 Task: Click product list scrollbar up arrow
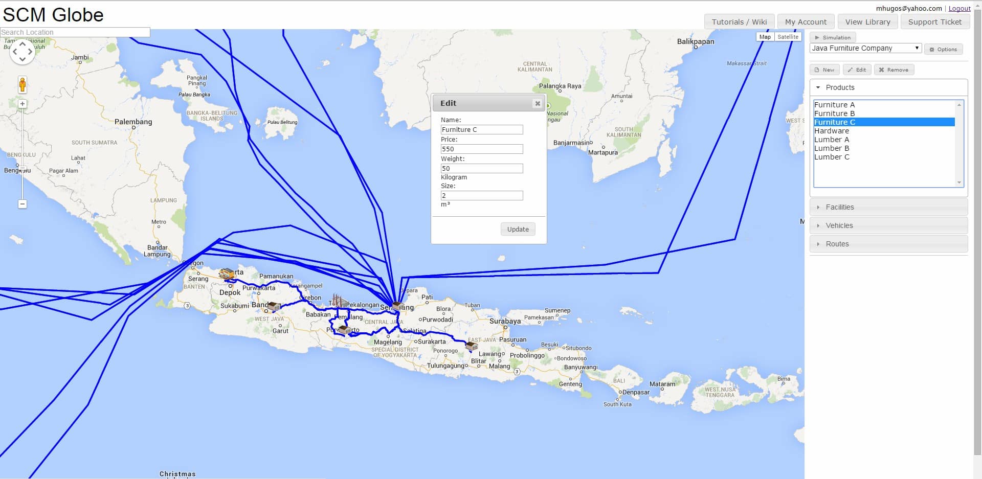click(x=959, y=105)
